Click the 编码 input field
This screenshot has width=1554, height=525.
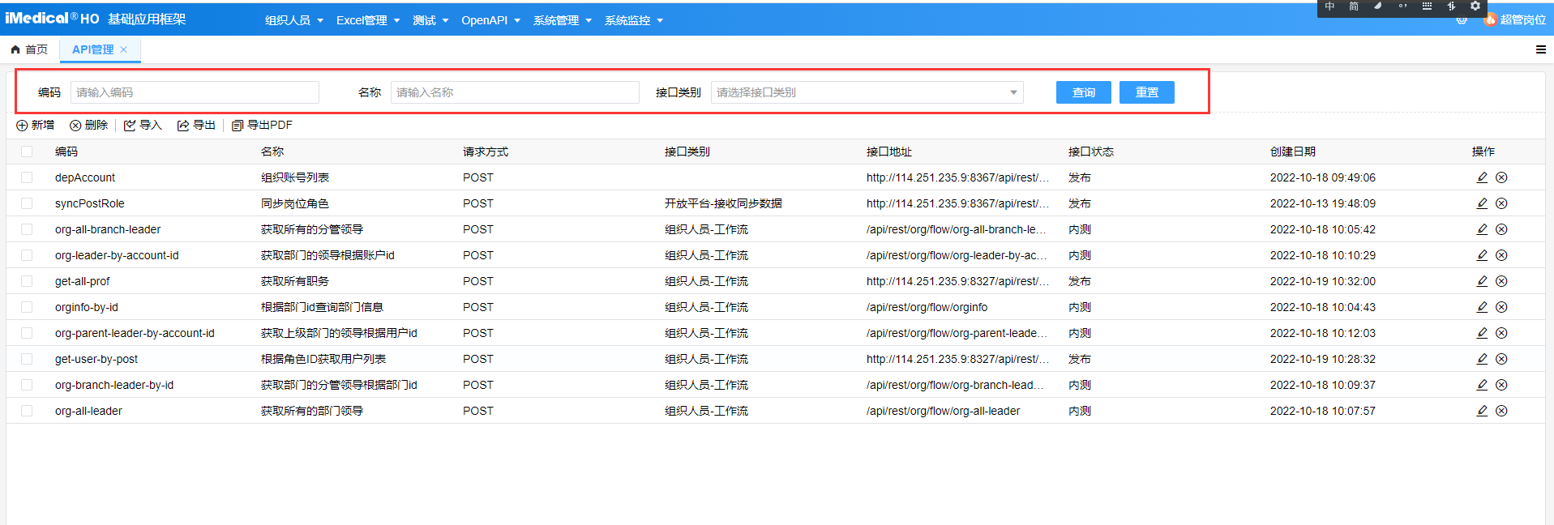195,92
